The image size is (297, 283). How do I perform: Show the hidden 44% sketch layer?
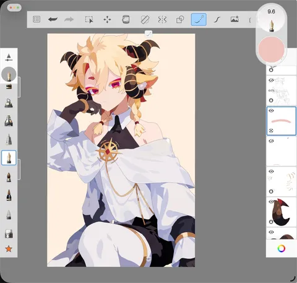click(x=271, y=80)
